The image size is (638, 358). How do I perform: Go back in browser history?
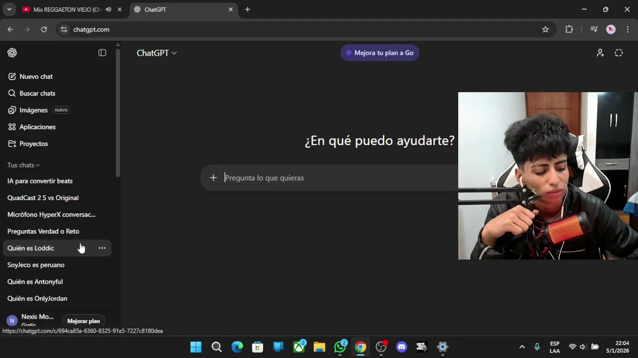pyautogui.click(x=10, y=29)
